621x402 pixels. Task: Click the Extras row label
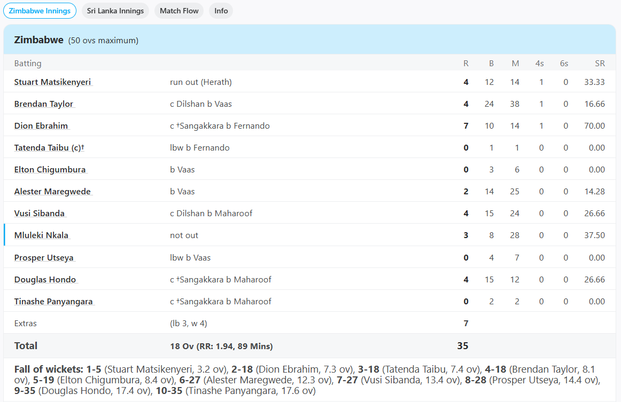coord(26,324)
